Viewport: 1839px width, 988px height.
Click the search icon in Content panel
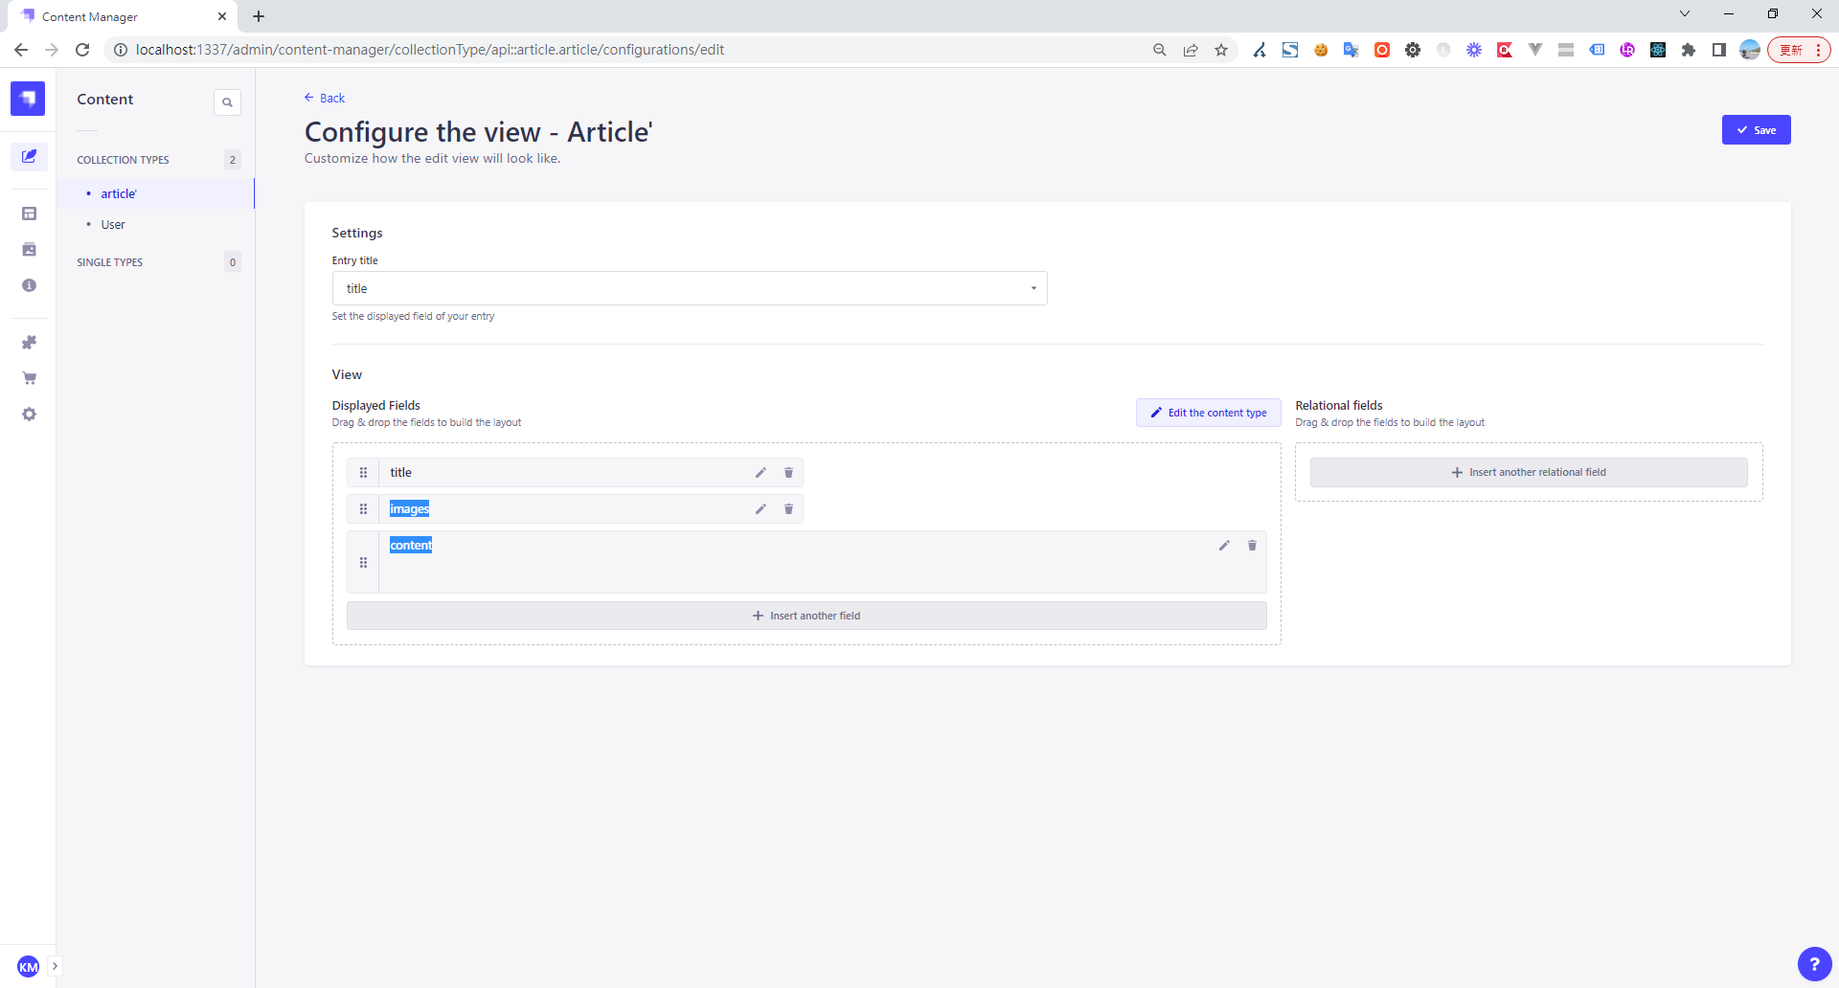tap(227, 102)
